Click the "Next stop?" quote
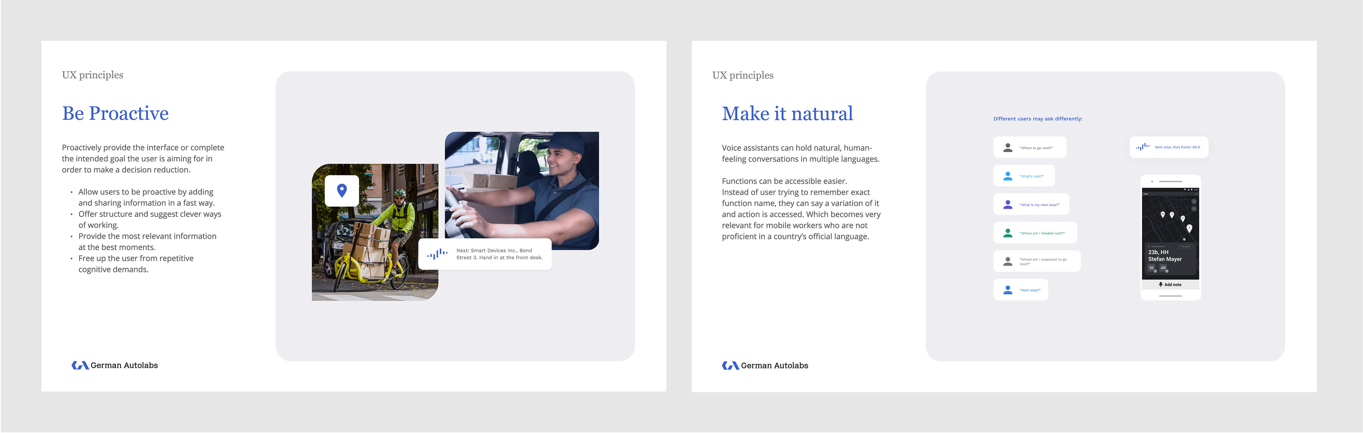Image resolution: width=1363 pixels, height=433 pixels. [1030, 290]
